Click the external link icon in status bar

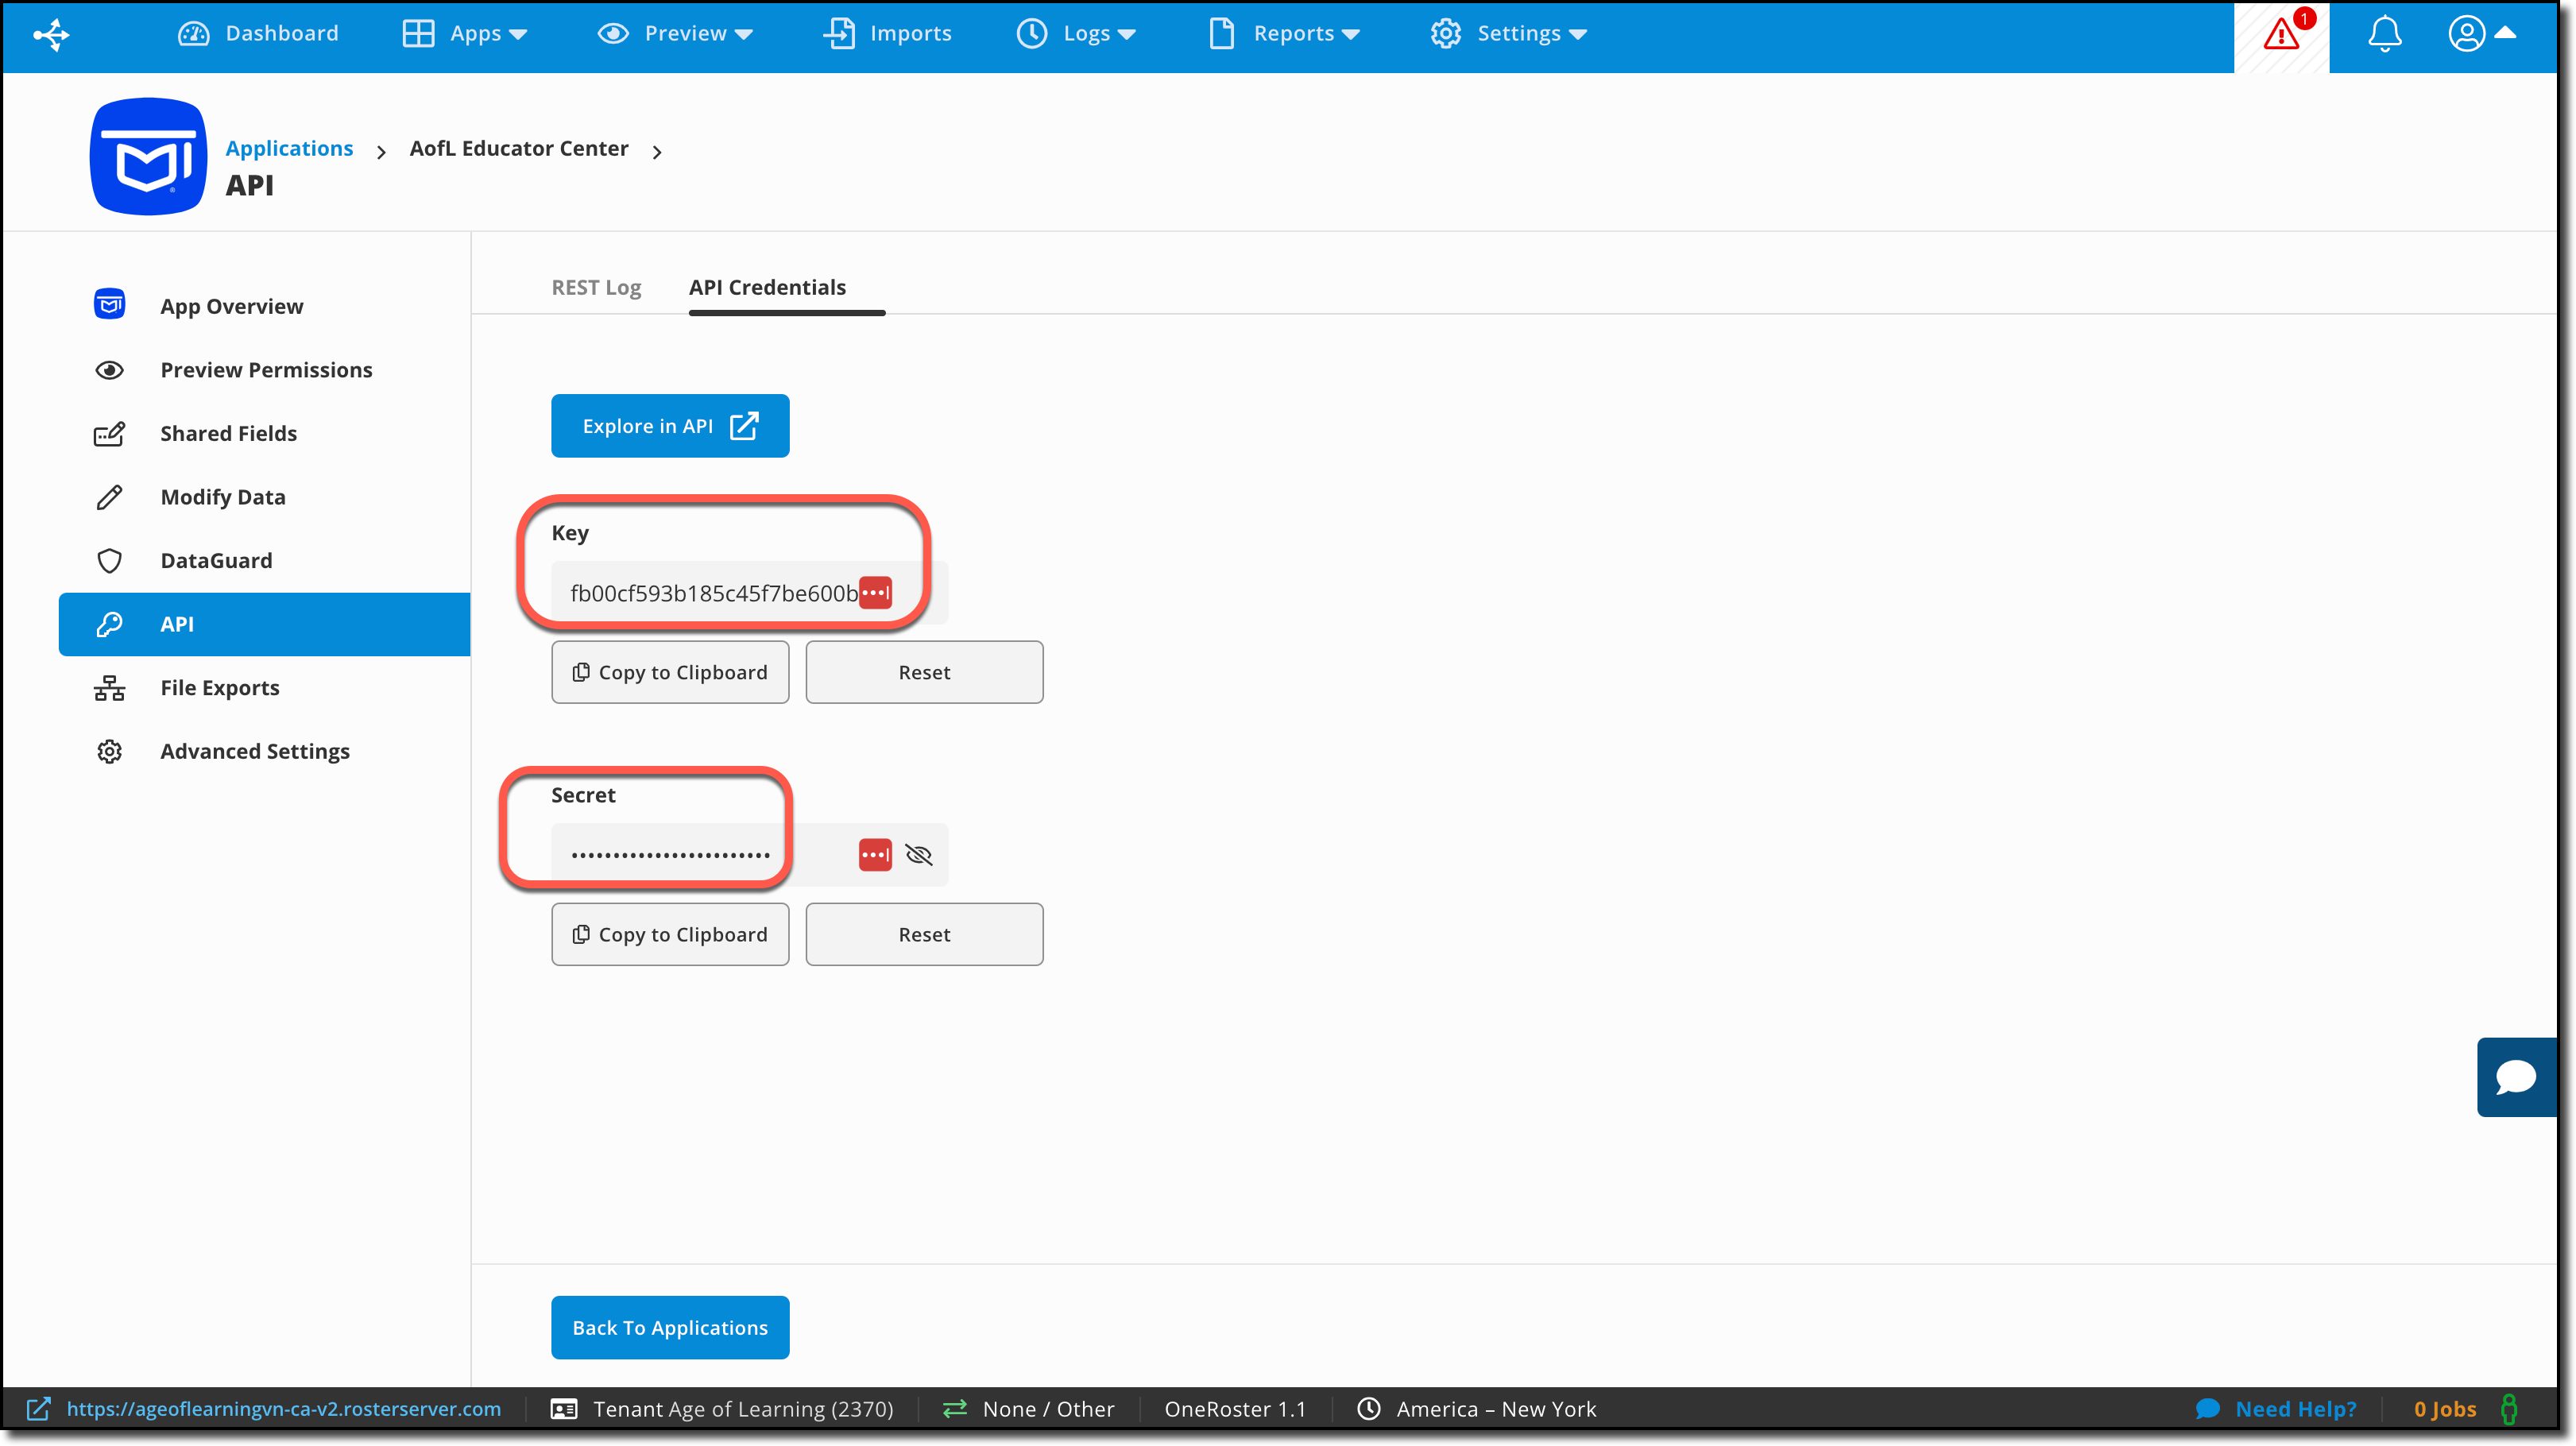click(x=38, y=1410)
